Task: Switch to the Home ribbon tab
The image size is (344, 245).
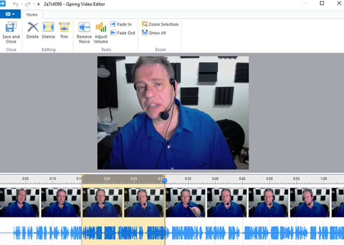Action: (32, 15)
